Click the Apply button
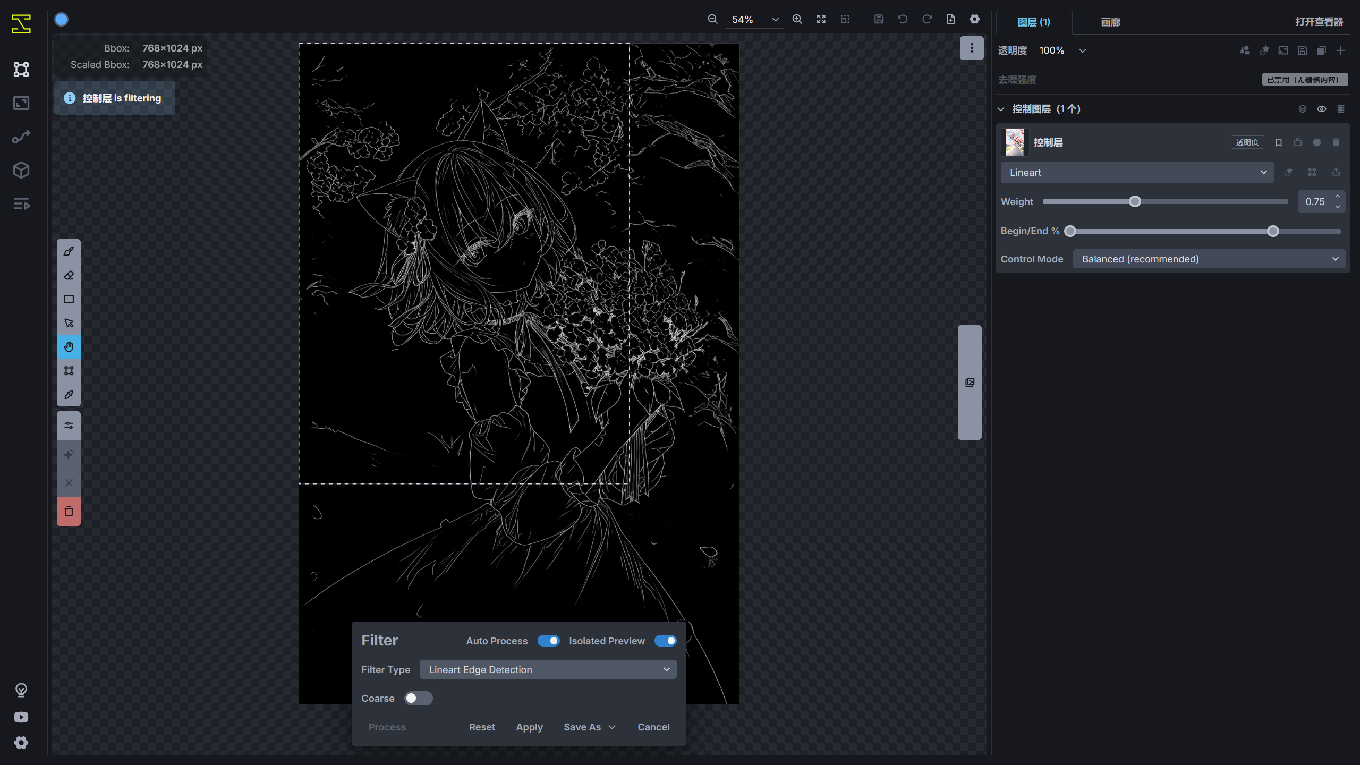 [529, 727]
